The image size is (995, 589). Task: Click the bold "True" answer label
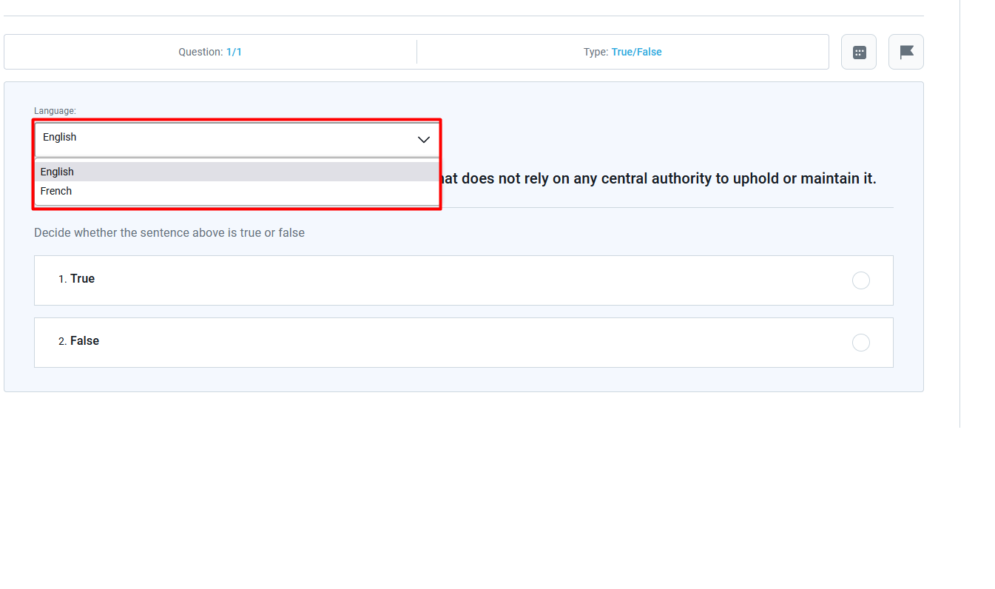[82, 279]
